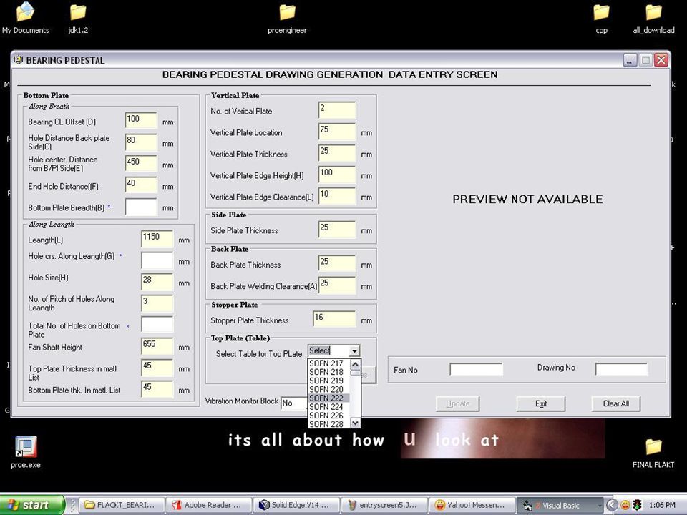Click the No. of Verical Plate field
The width and height of the screenshot is (687, 515).
click(337, 110)
